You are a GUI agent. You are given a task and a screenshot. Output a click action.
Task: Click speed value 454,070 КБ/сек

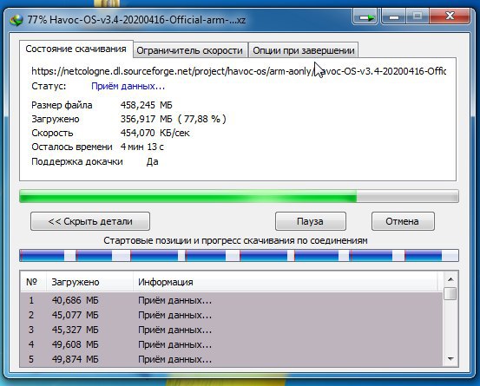tap(155, 133)
